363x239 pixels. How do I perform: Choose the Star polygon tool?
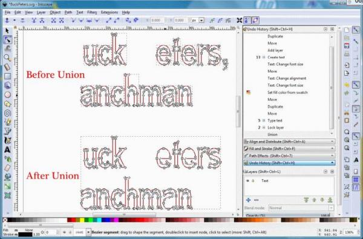[x=7, y=104]
